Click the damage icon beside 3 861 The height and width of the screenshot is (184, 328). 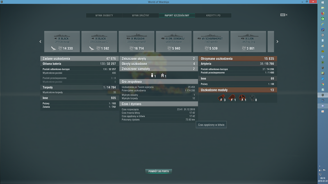(244, 48)
